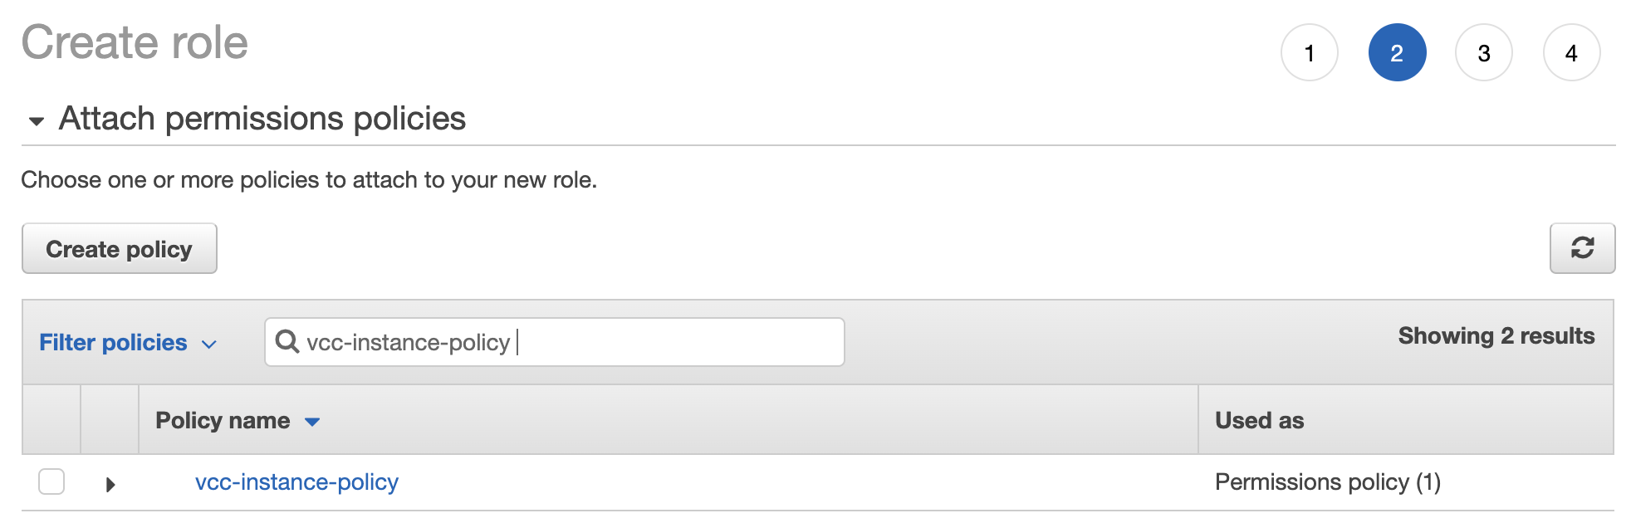Check the vcc-instance-policy checkbox

(x=51, y=481)
